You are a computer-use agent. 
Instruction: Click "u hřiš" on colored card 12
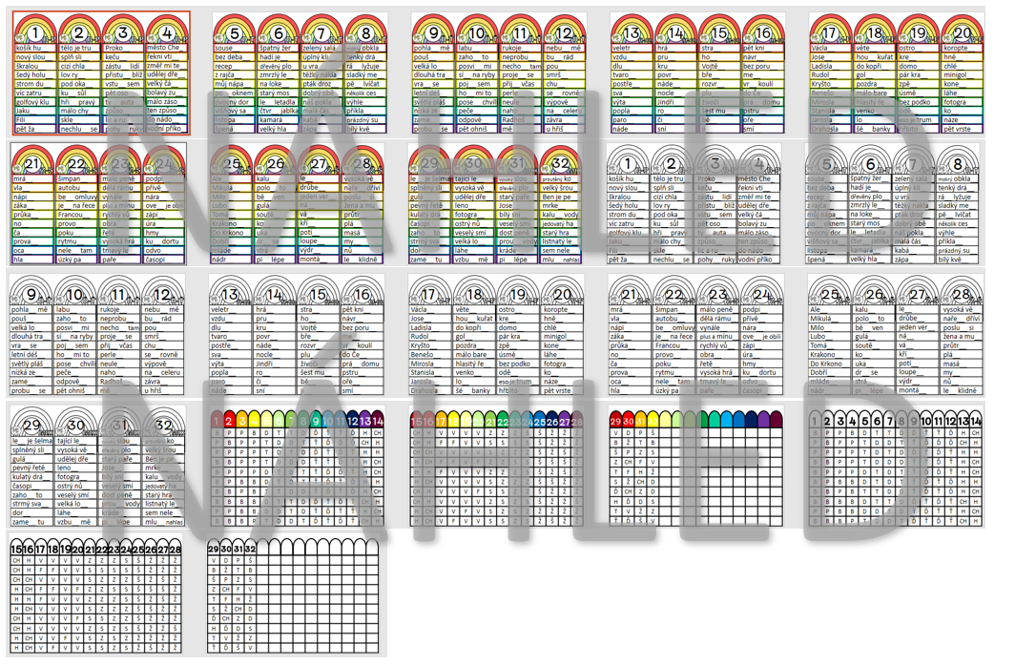tap(554, 129)
